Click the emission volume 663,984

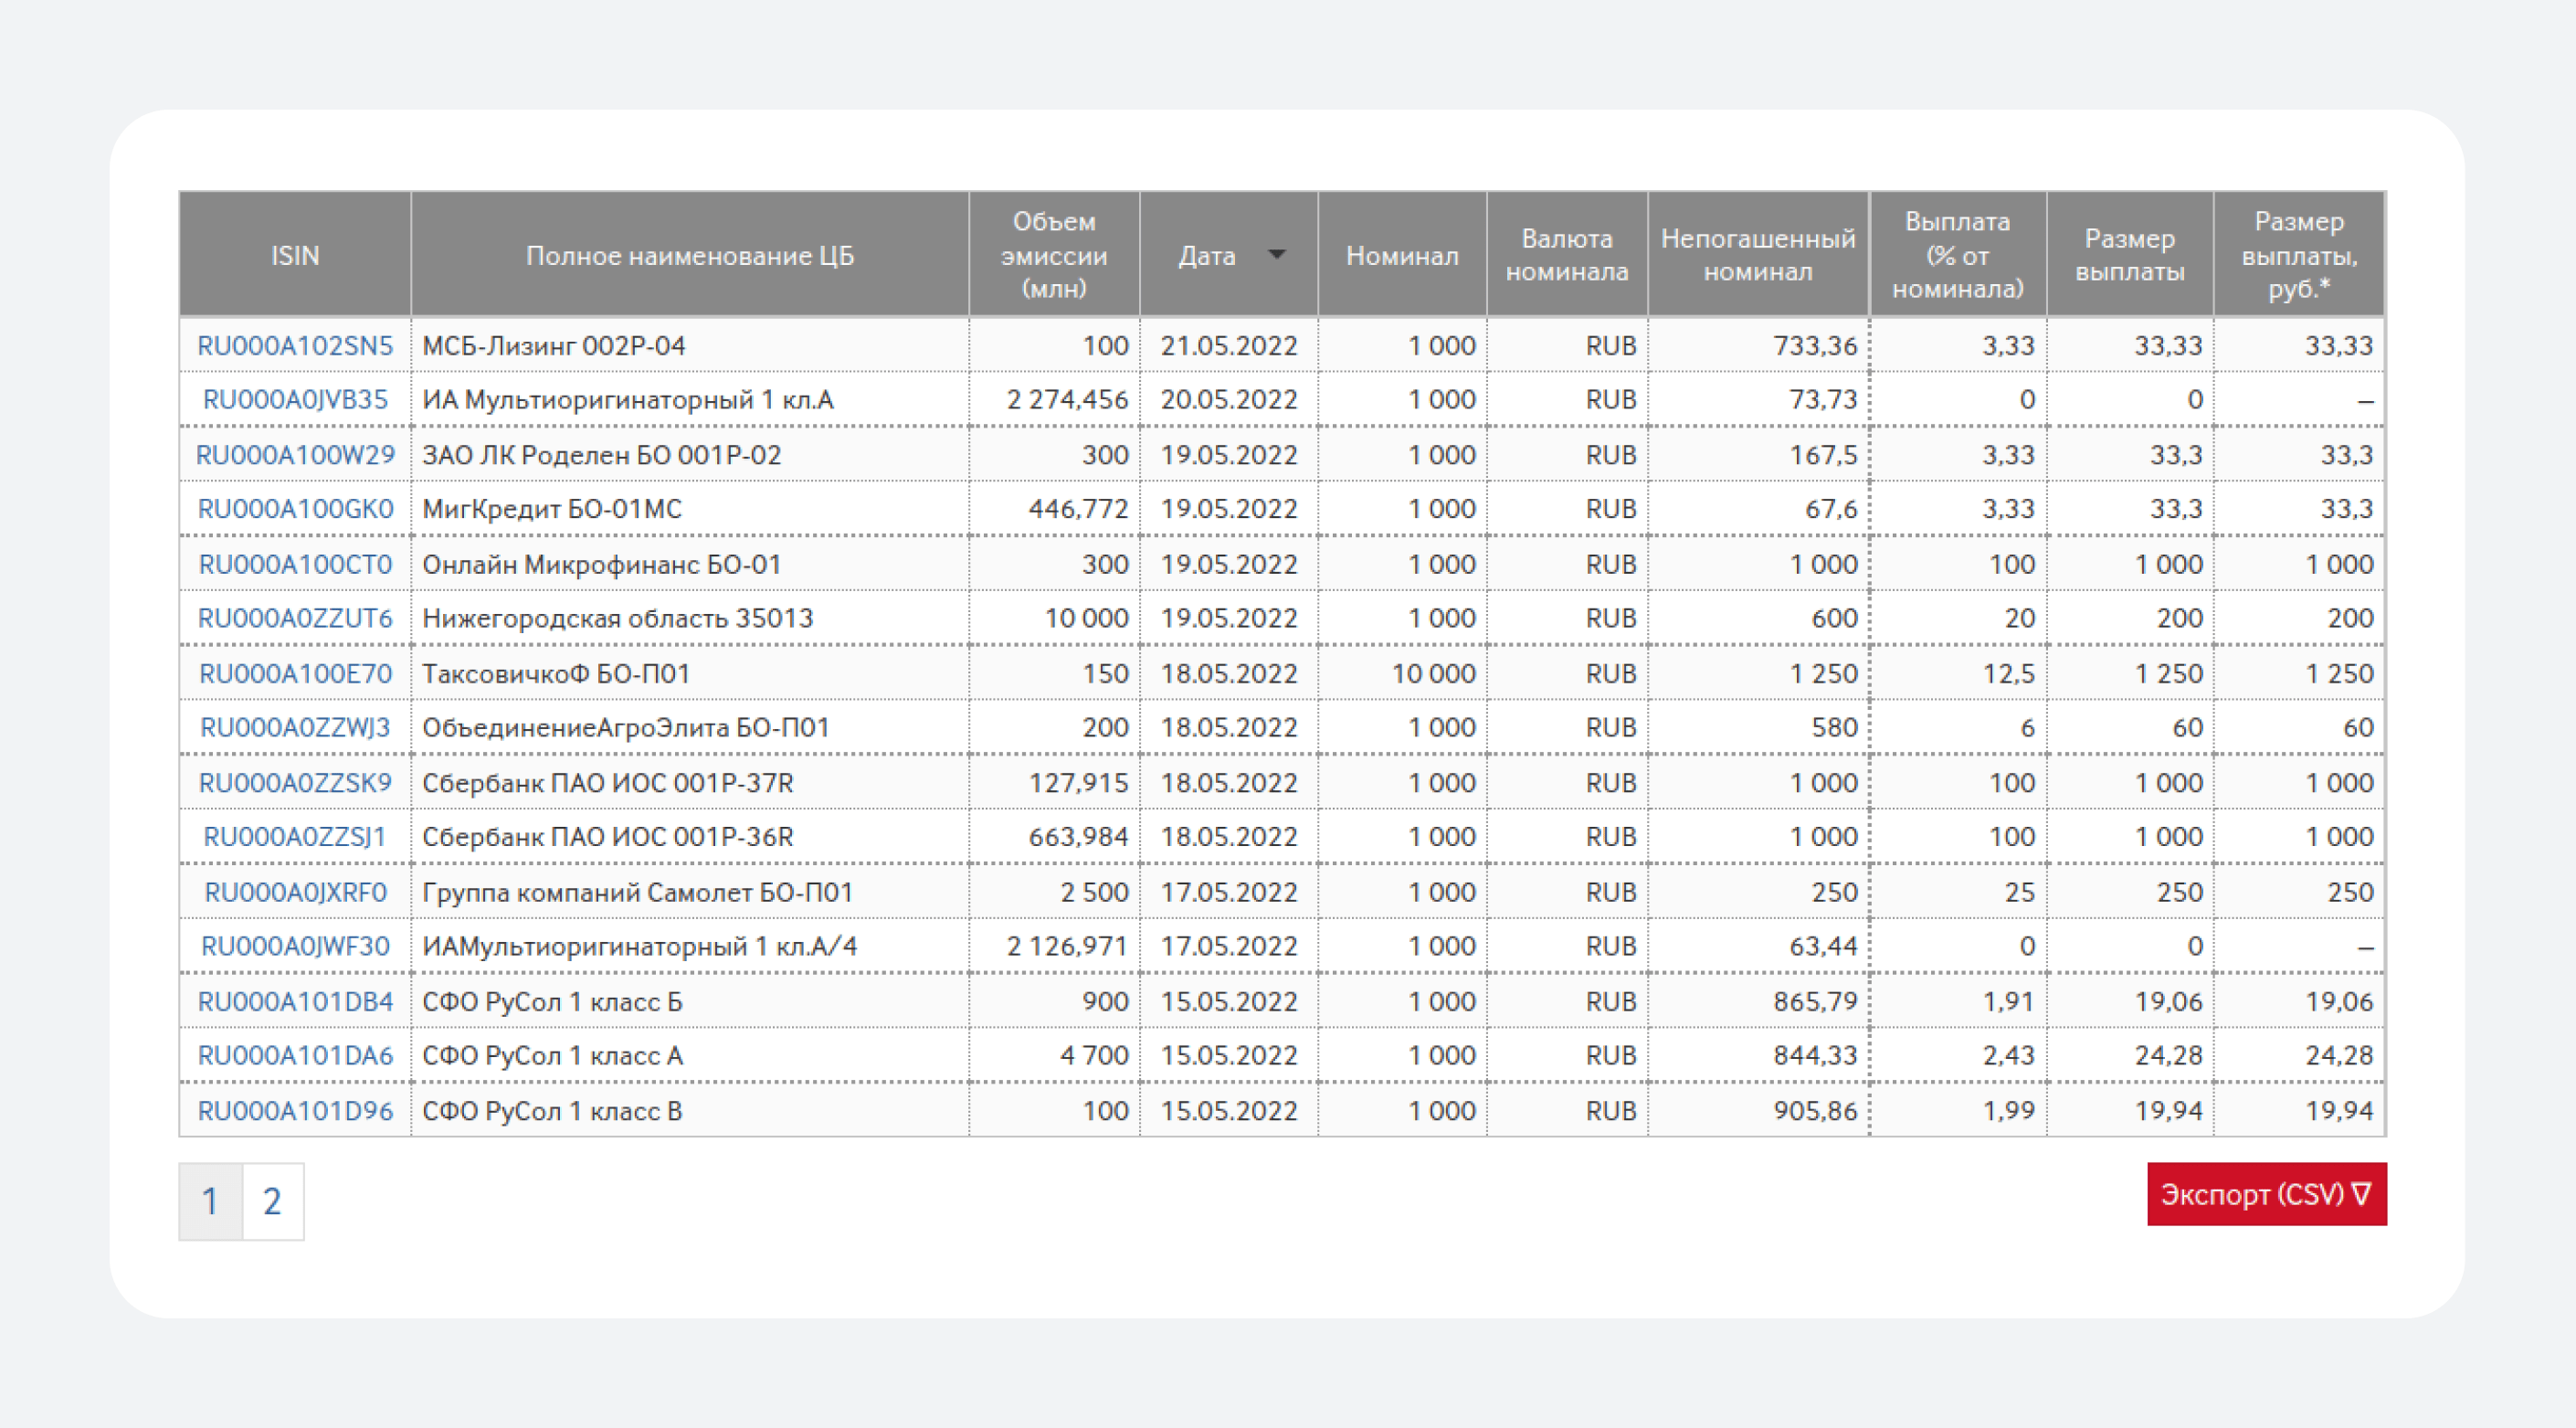coord(1078,836)
